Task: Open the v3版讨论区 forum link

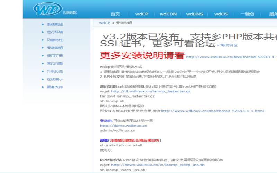Action: pyautogui.click(x=227, y=45)
